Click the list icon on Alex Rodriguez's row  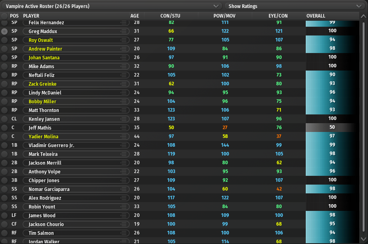pos(124,198)
